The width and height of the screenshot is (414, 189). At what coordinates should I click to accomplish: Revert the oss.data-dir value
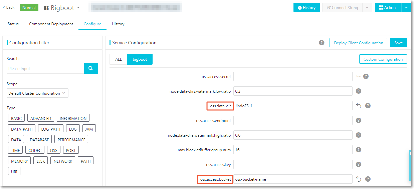click(x=359, y=106)
